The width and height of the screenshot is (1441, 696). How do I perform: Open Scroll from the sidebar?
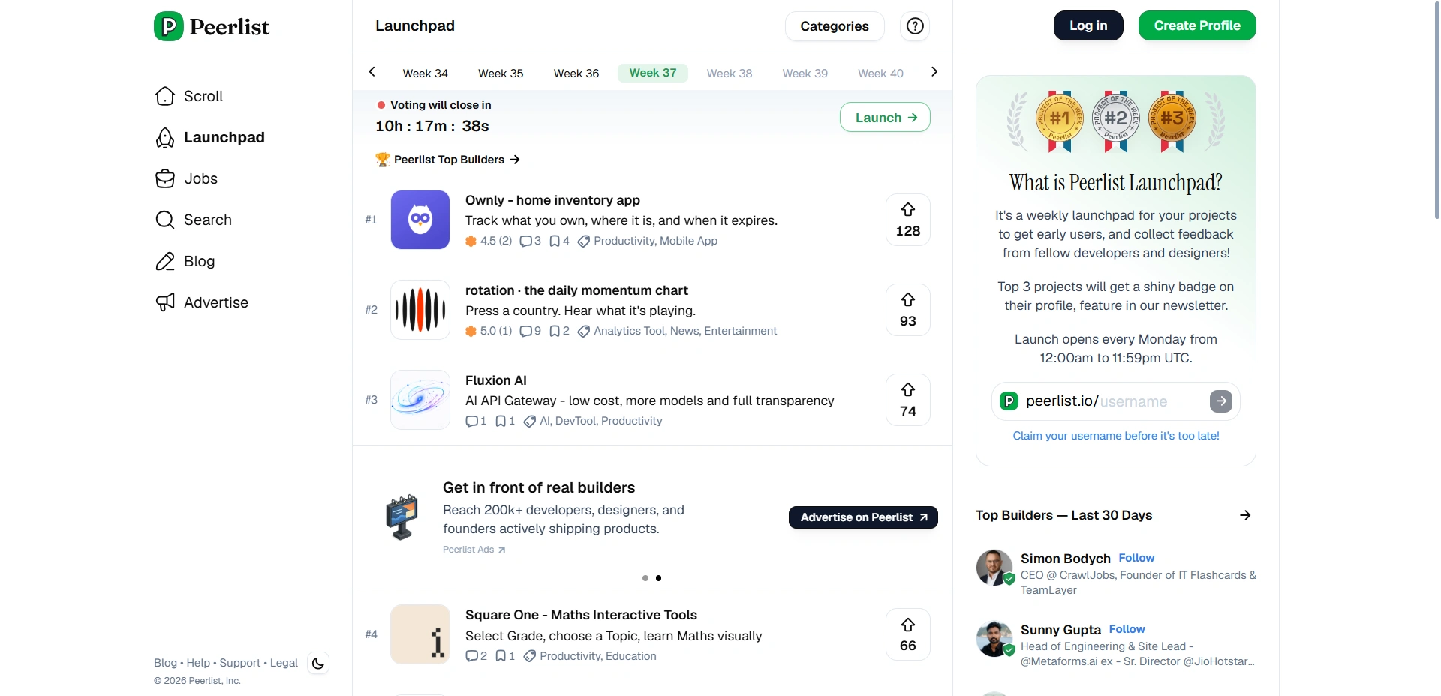point(189,96)
